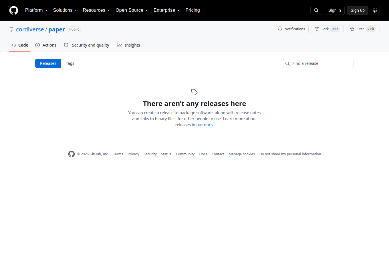The height and width of the screenshot is (257, 389).
Task: Click Manage cookies in the footer
Action: [x=242, y=154]
